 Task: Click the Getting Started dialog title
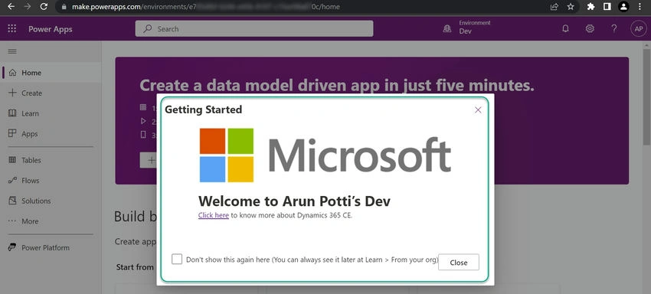[x=204, y=109]
